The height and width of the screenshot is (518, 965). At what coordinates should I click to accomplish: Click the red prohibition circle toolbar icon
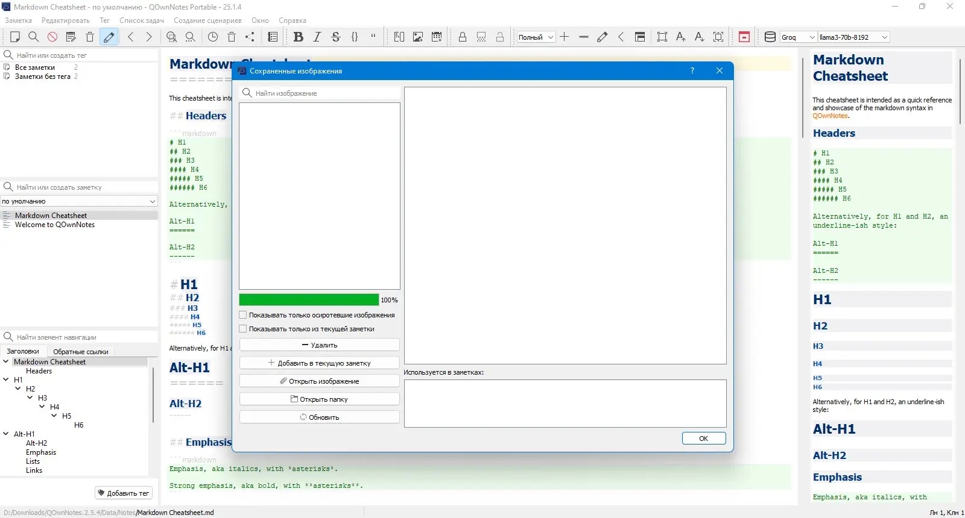click(x=52, y=37)
